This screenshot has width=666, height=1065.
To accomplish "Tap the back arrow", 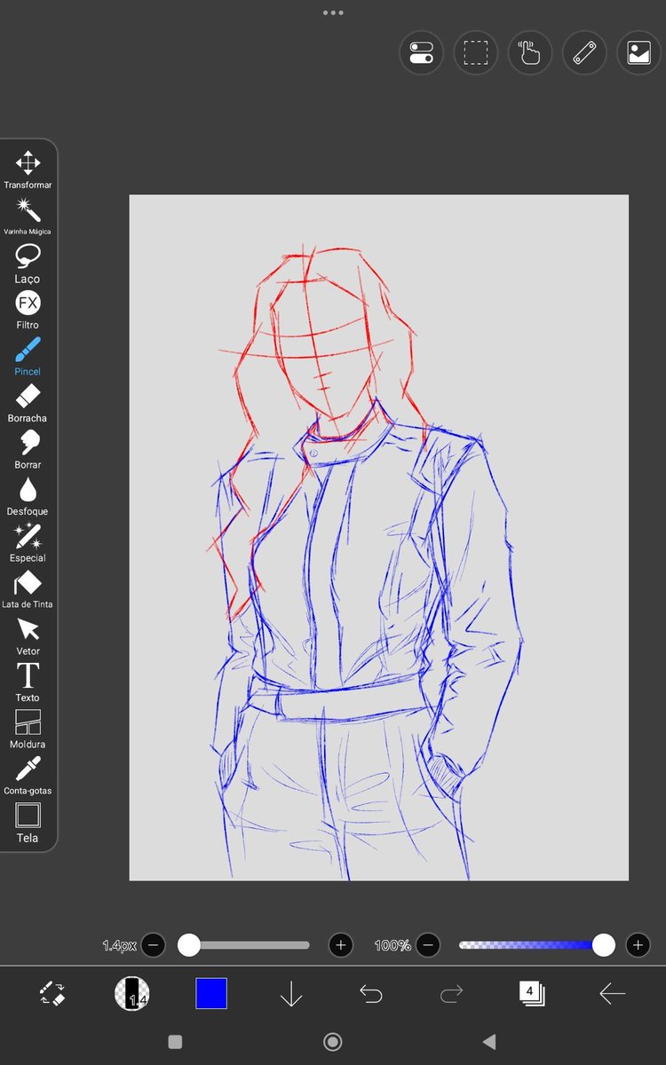I will pyautogui.click(x=612, y=994).
